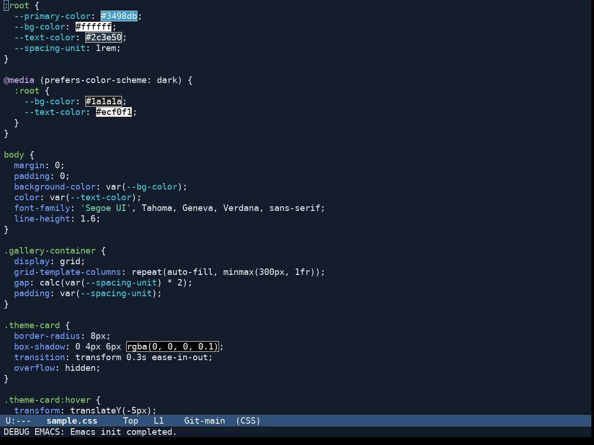
Task: Click the 'Segoe UI' font string
Action: point(106,208)
